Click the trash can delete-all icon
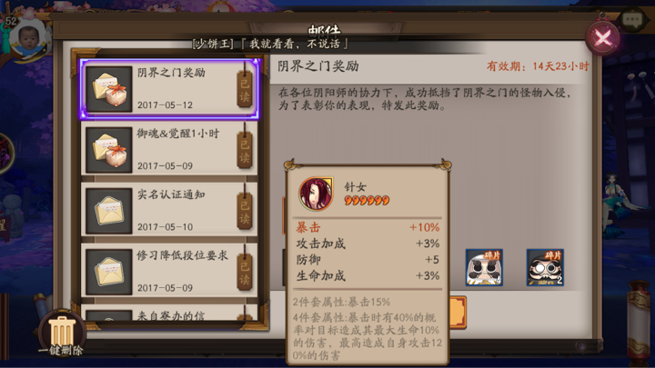Viewport: 655px width, 368px height. click(62, 332)
